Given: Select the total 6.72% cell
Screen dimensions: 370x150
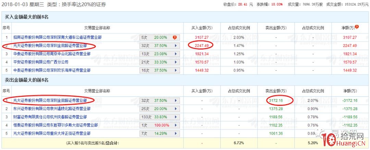Looking at the screenshot, I should click(239, 143).
